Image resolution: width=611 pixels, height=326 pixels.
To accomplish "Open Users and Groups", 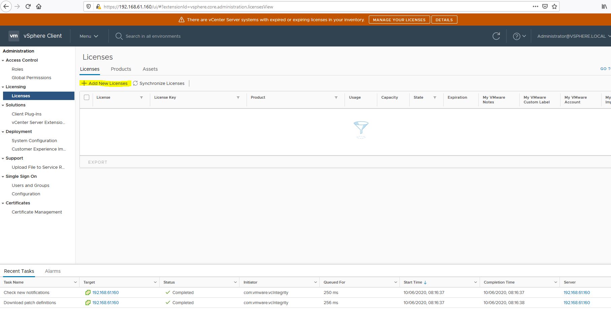I will coord(30,185).
